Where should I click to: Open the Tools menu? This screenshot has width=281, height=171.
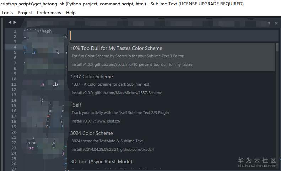pyautogui.click(x=7, y=12)
